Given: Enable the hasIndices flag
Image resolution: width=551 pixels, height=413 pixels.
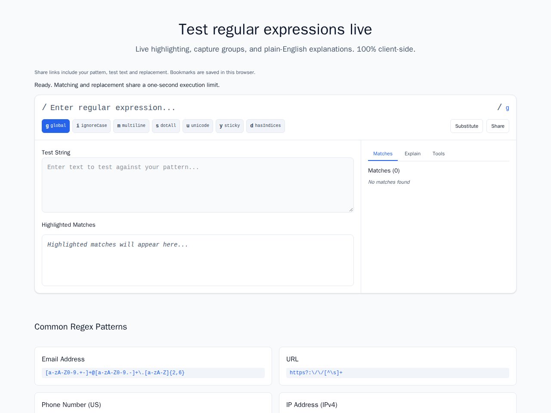Looking at the screenshot, I should [266, 126].
